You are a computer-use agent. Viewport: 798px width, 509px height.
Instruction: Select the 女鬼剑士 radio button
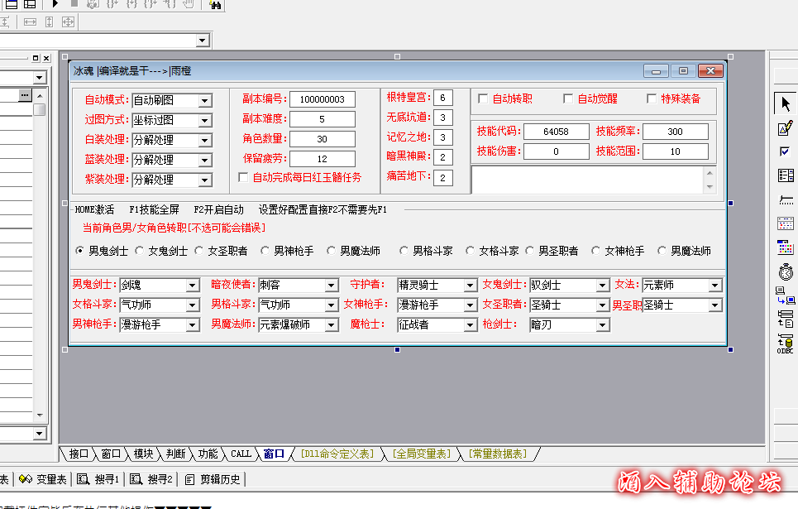tap(140, 251)
